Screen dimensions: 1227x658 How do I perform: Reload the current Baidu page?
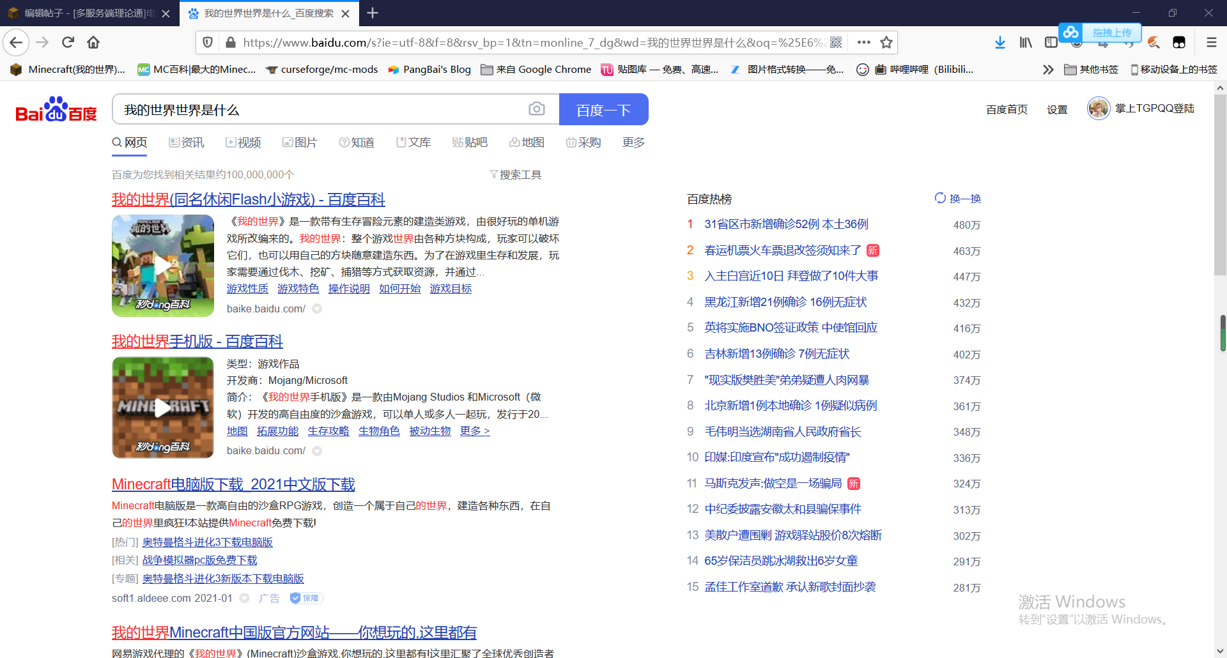tap(68, 43)
